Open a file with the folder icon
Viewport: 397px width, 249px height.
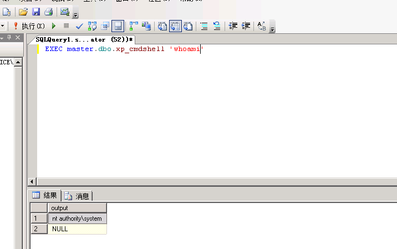23,12
